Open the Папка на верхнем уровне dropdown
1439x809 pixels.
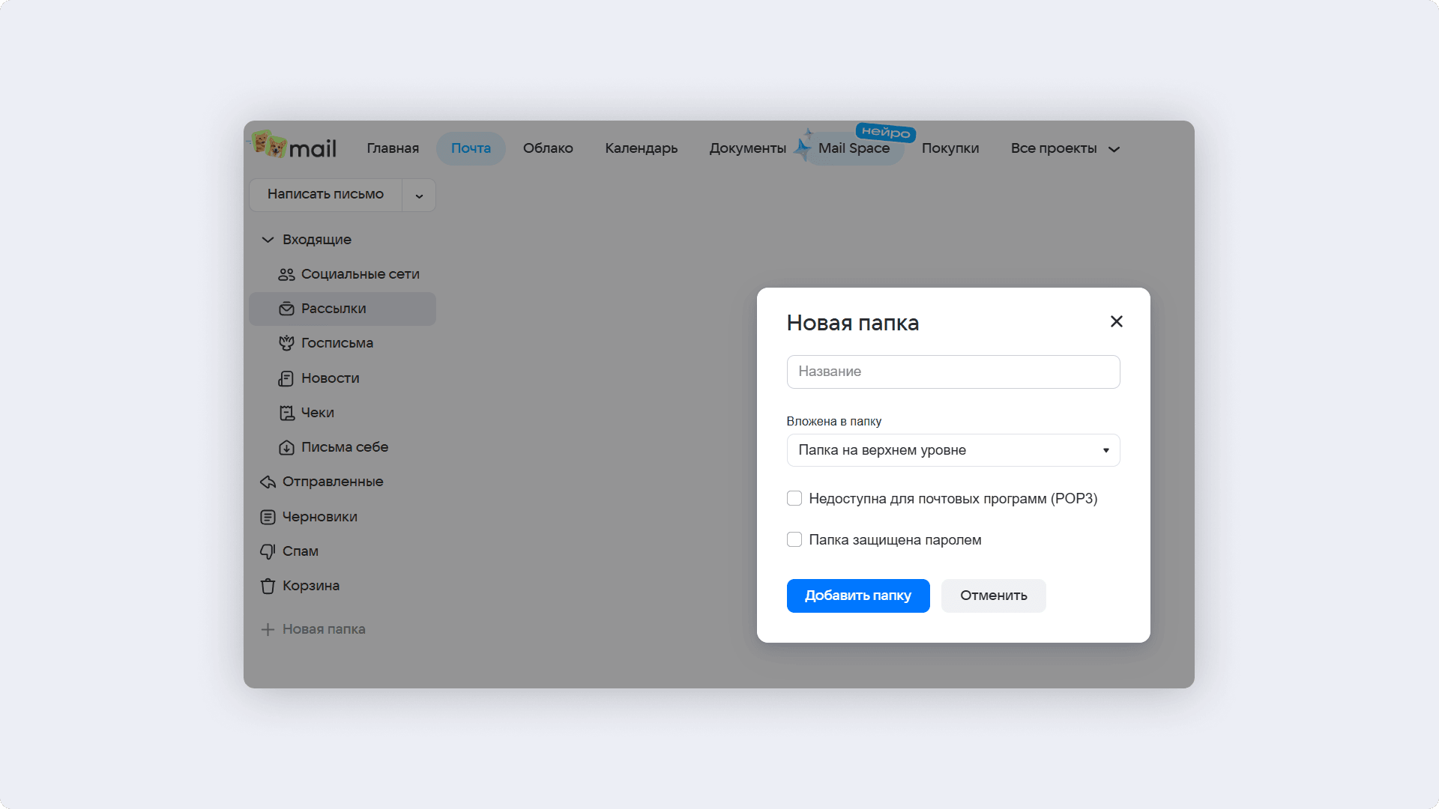953,450
